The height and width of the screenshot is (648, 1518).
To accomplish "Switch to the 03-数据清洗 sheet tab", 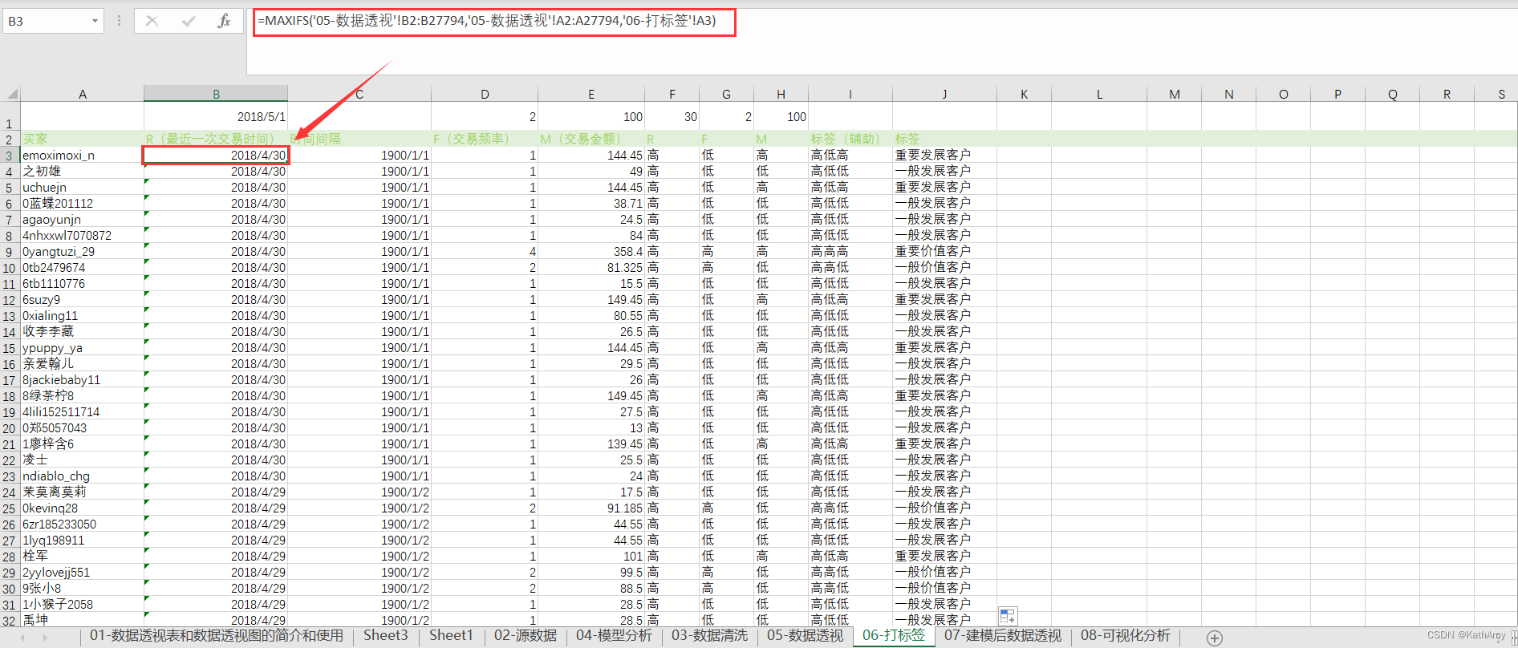I will 709,635.
